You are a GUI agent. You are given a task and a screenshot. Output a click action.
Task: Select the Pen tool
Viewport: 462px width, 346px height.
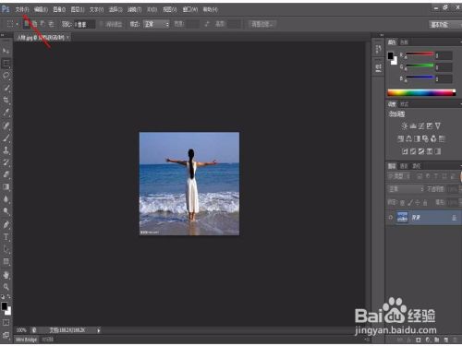pos(6,224)
